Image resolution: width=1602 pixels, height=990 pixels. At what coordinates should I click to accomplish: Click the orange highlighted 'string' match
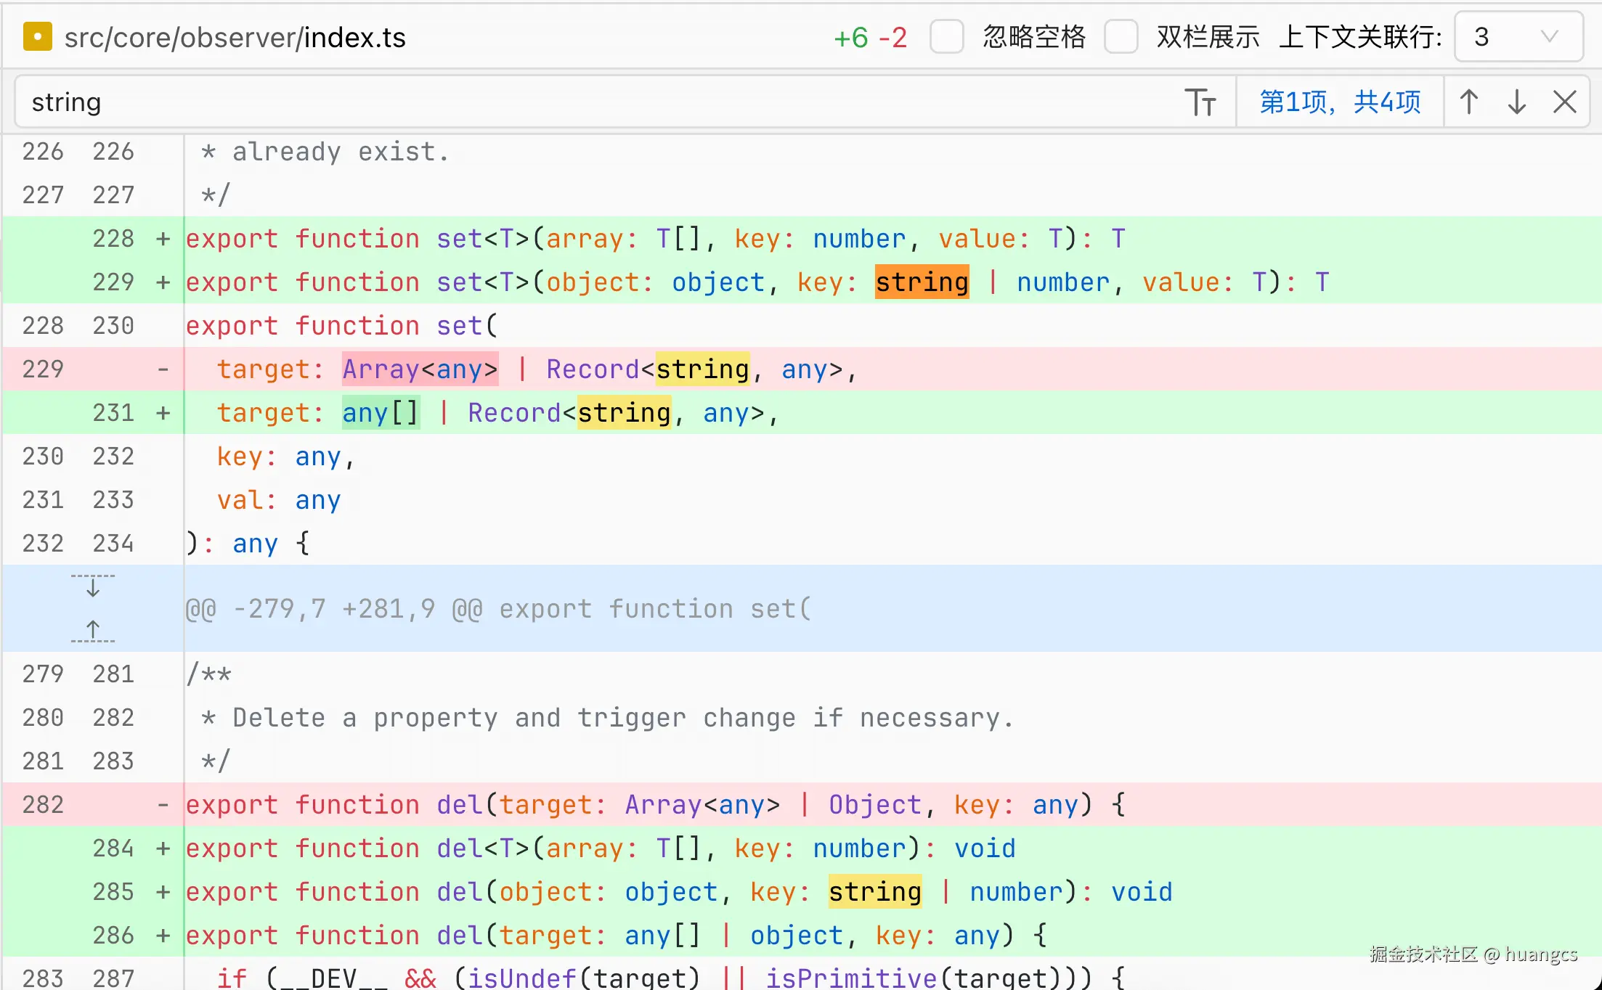point(922,282)
